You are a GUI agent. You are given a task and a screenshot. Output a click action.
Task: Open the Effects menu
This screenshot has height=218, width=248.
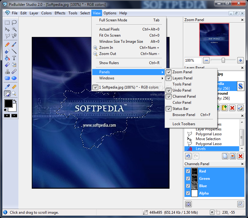coord(60,13)
